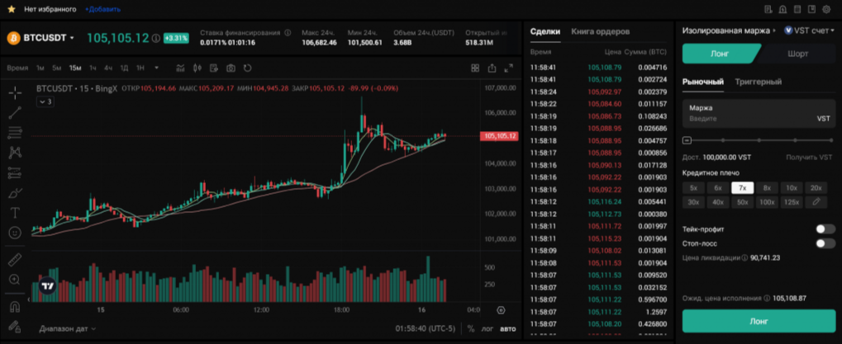The height and width of the screenshot is (344, 842).
Task: Activate the ruler measure tool
Action: 15,259
